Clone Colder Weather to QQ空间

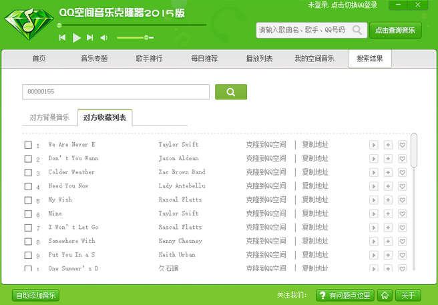[x=266, y=172]
